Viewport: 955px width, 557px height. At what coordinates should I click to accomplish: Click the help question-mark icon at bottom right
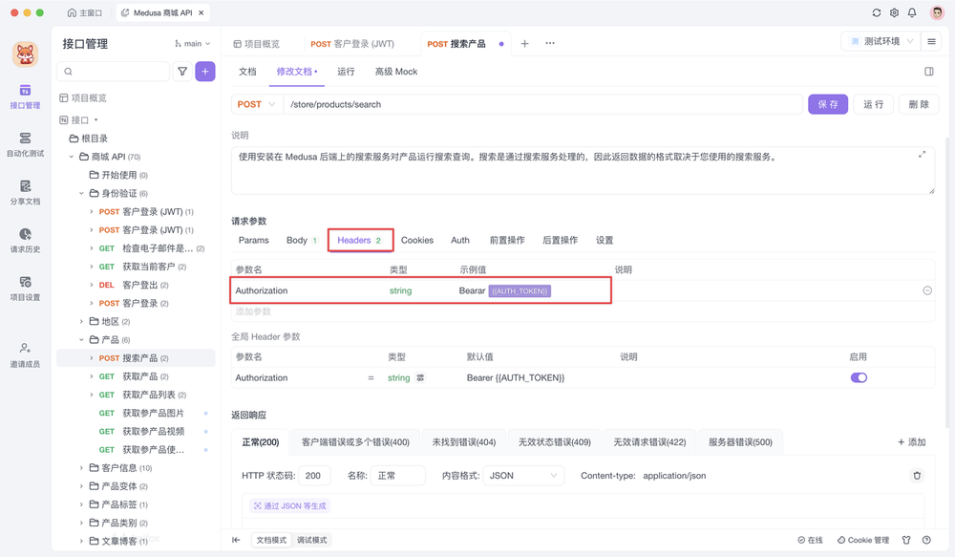point(925,540)
